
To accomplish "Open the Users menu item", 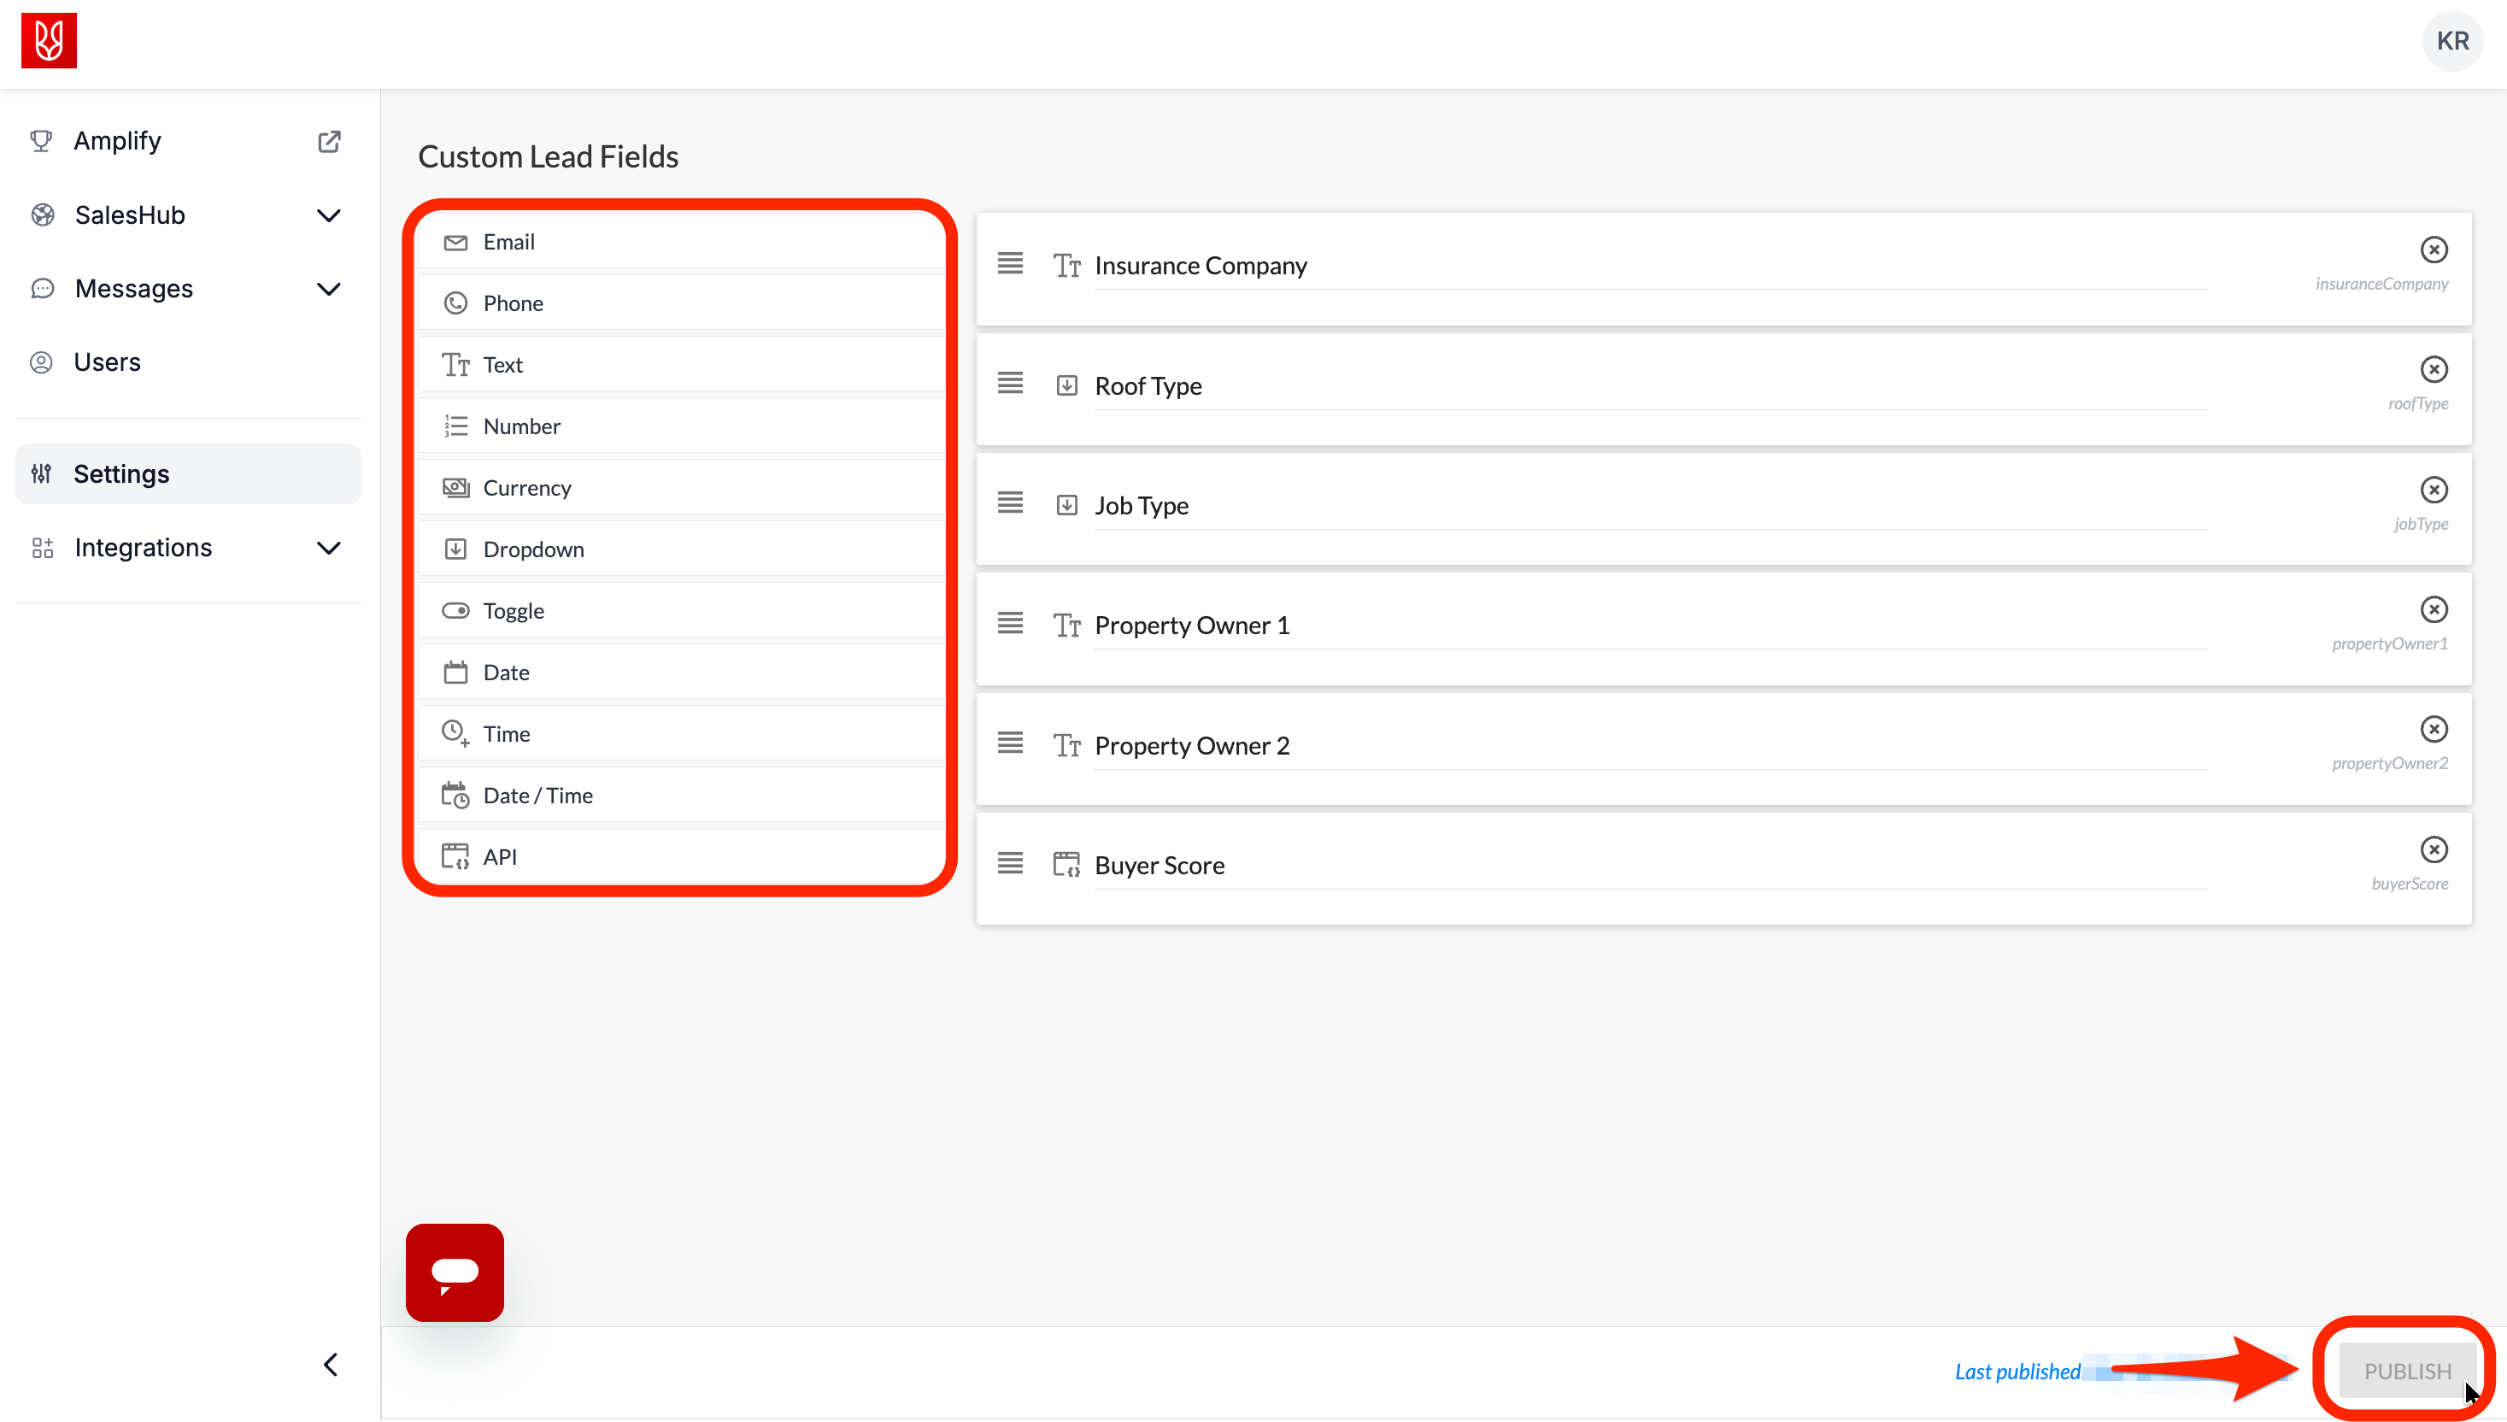I will click(x=108, y=362).
